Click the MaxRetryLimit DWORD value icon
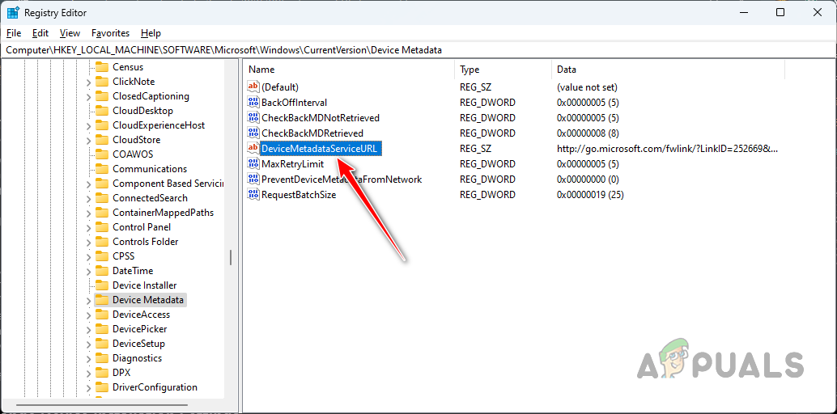The height and width of the screenshot is (414, 837). (x=253, y=164)
